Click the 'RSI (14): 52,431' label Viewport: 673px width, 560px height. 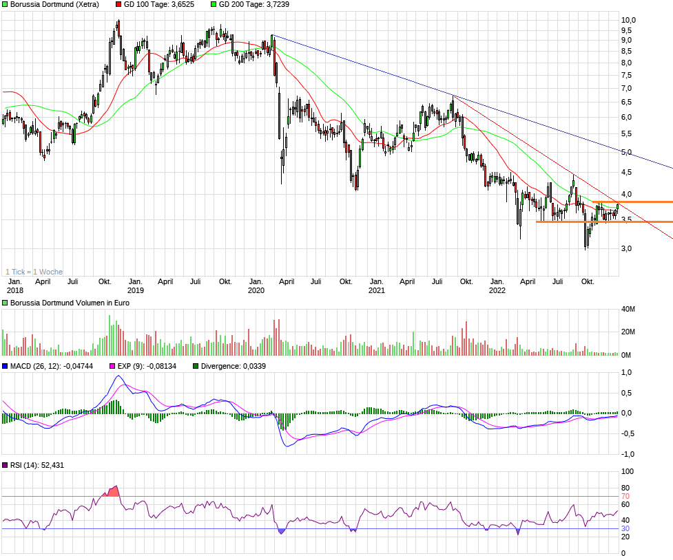coord(37,465)
